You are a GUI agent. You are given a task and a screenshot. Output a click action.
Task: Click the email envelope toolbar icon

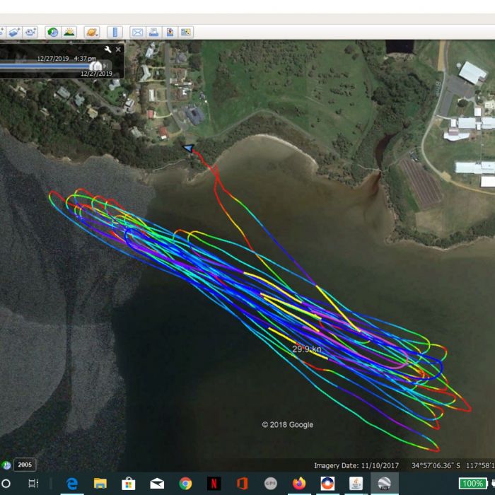(x=137, y=32)
